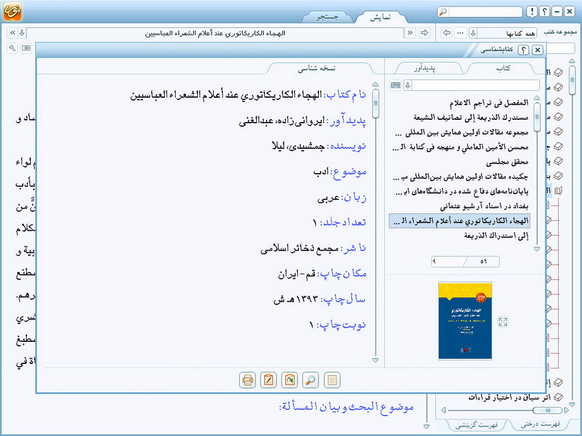Click the double chevron right of title bar field
The image size is (582, 436).
click(410, 33)
